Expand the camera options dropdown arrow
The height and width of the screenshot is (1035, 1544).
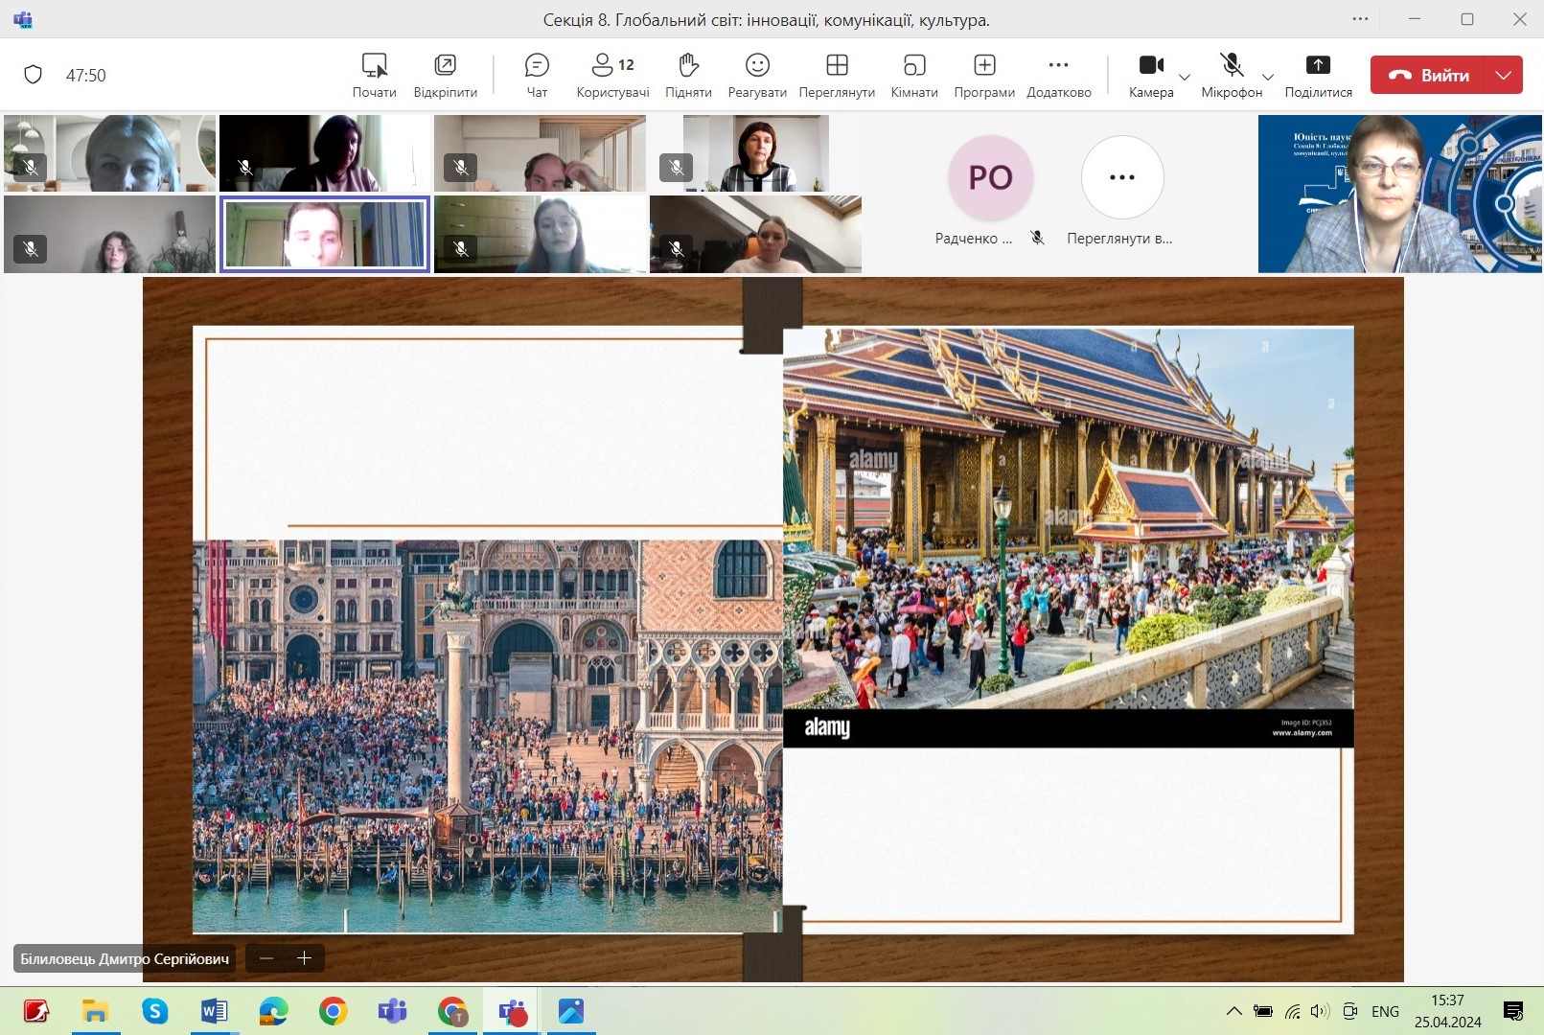(x=1185, y=77)
